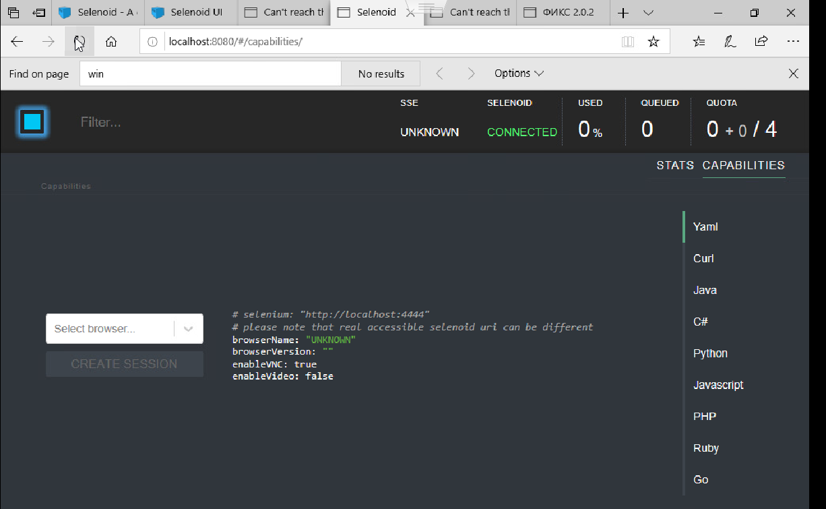
Task: Click the SSE UNKNOWN status text
Action: [x=429, y=132]
